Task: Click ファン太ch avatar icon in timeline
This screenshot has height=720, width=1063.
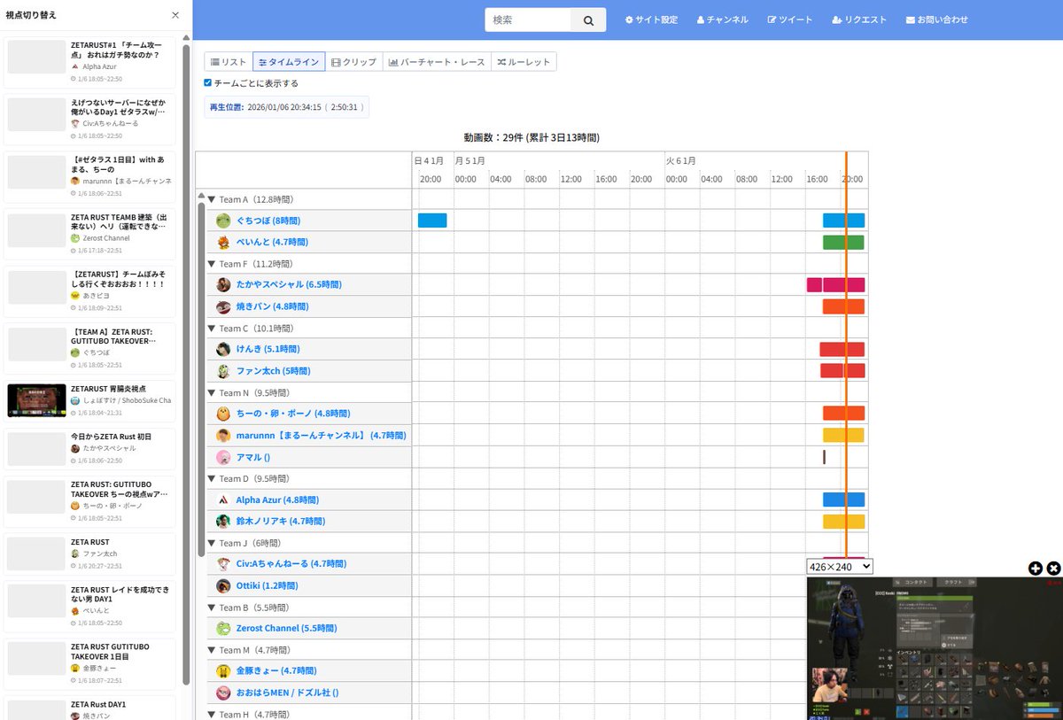Action: (223, 371)
